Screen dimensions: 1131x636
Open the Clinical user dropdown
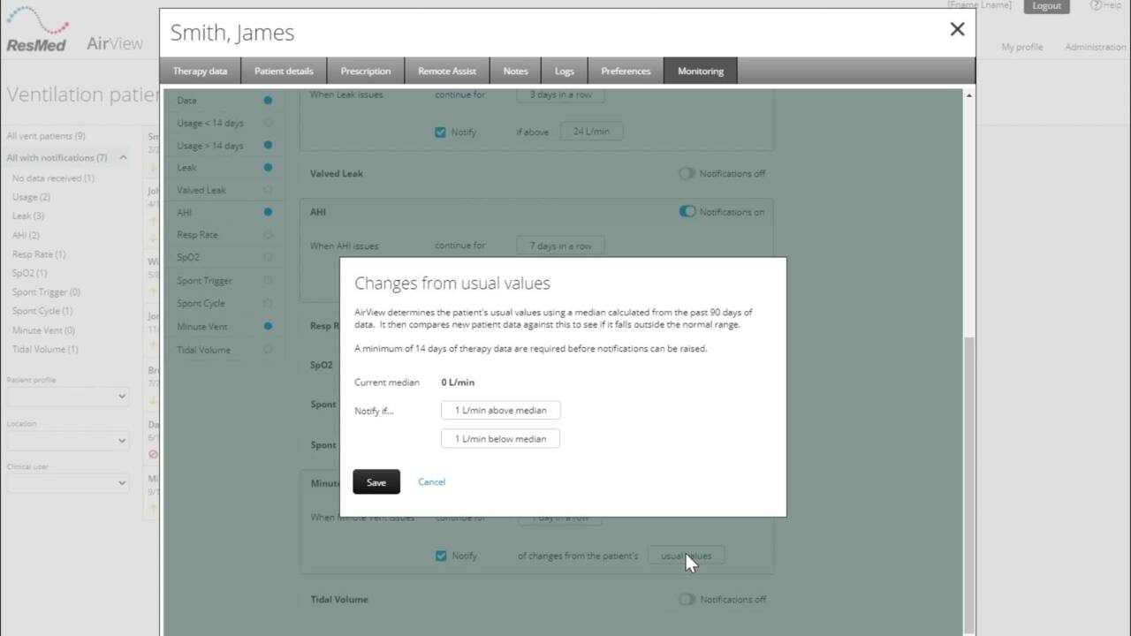(68, 483)
